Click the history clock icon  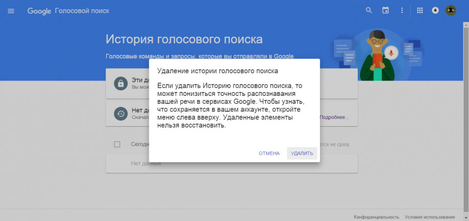121,114
